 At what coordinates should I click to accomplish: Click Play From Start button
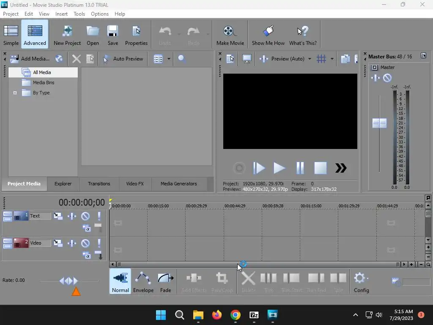pos(259,168)
